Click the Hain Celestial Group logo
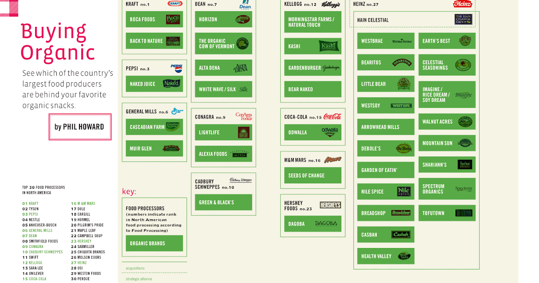Viewport: 539px width, 283px height. (464, 19)
